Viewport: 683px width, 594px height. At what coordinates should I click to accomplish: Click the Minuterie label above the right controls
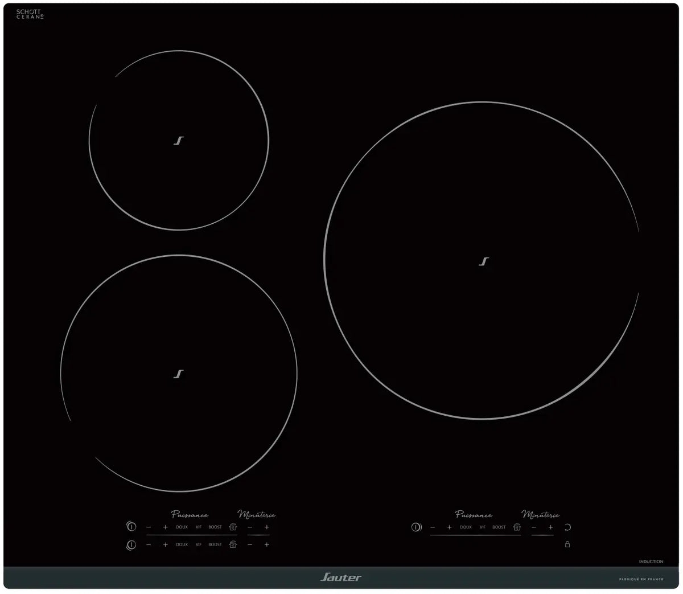click(x=541, y=515)
